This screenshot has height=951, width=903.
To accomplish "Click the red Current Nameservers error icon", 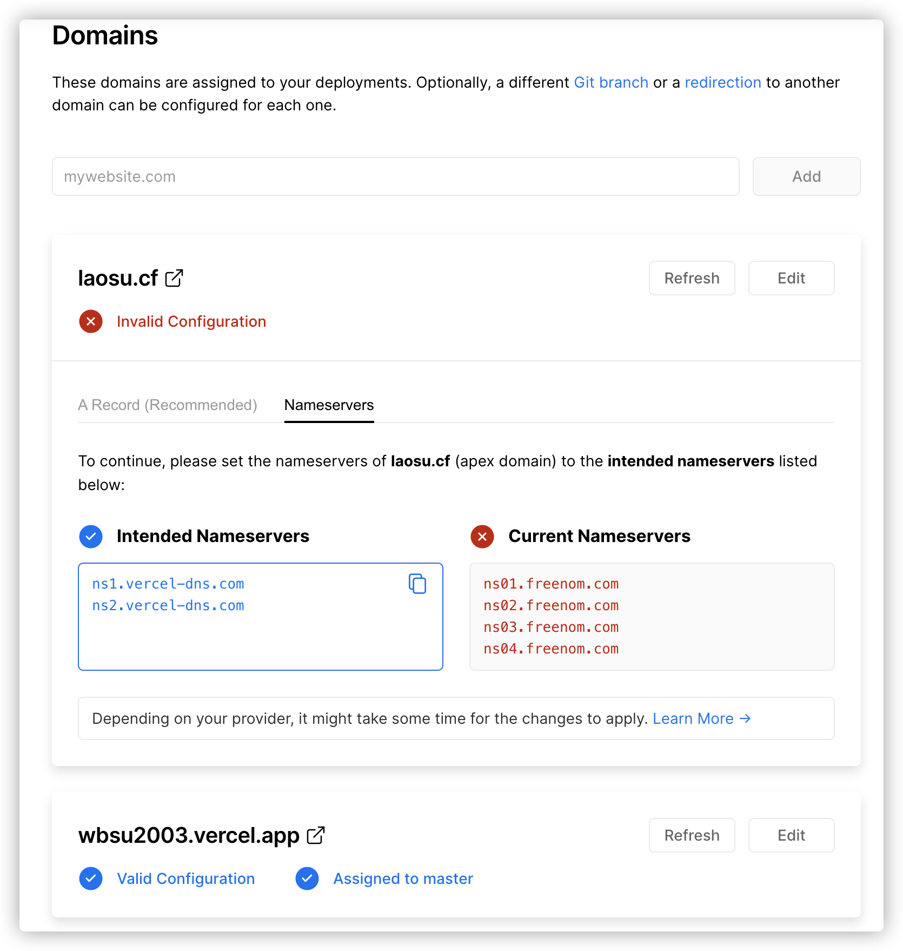I will tap(482, 536).
